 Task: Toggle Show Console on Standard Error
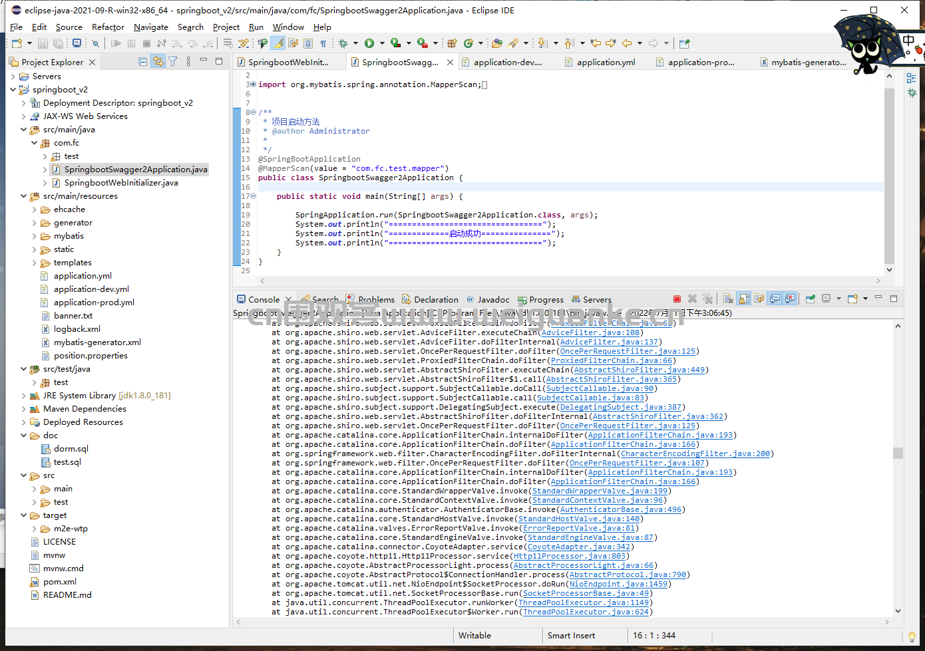pyautogui.click(x=790, y=299)
